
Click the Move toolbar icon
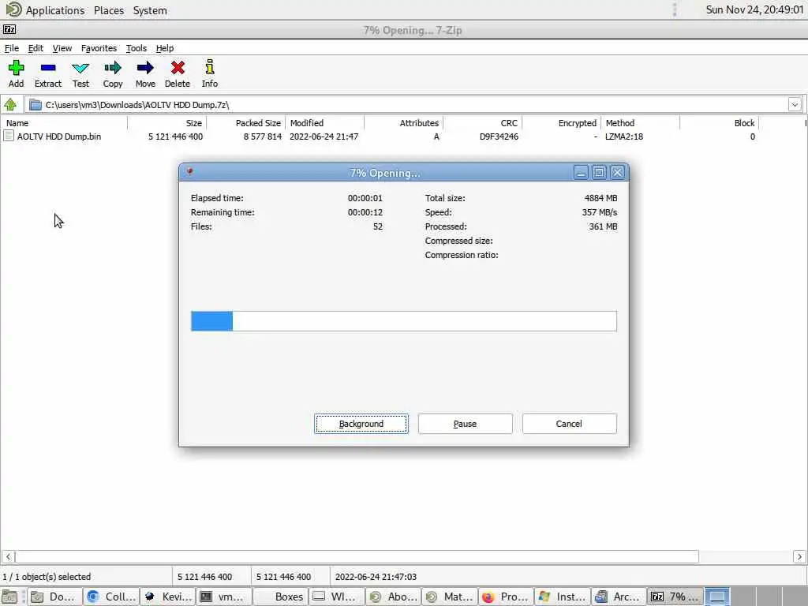point(145,73)
